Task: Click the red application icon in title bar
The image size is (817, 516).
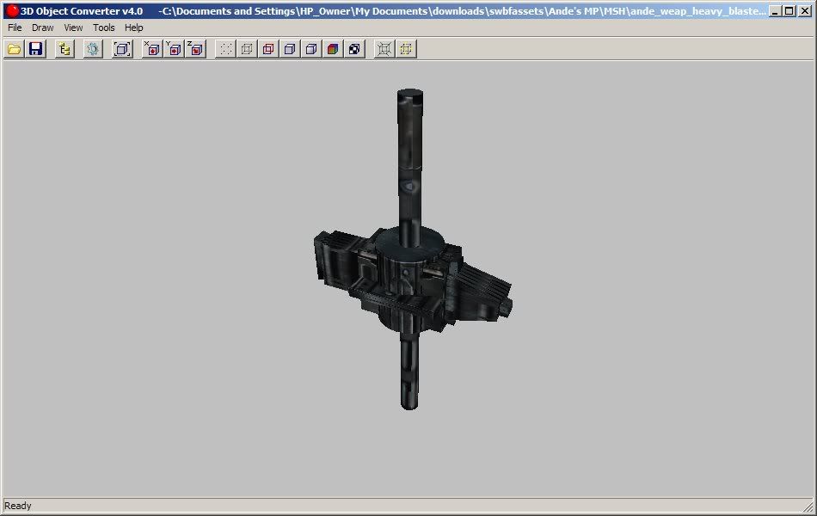Action: tap(12, 11)
